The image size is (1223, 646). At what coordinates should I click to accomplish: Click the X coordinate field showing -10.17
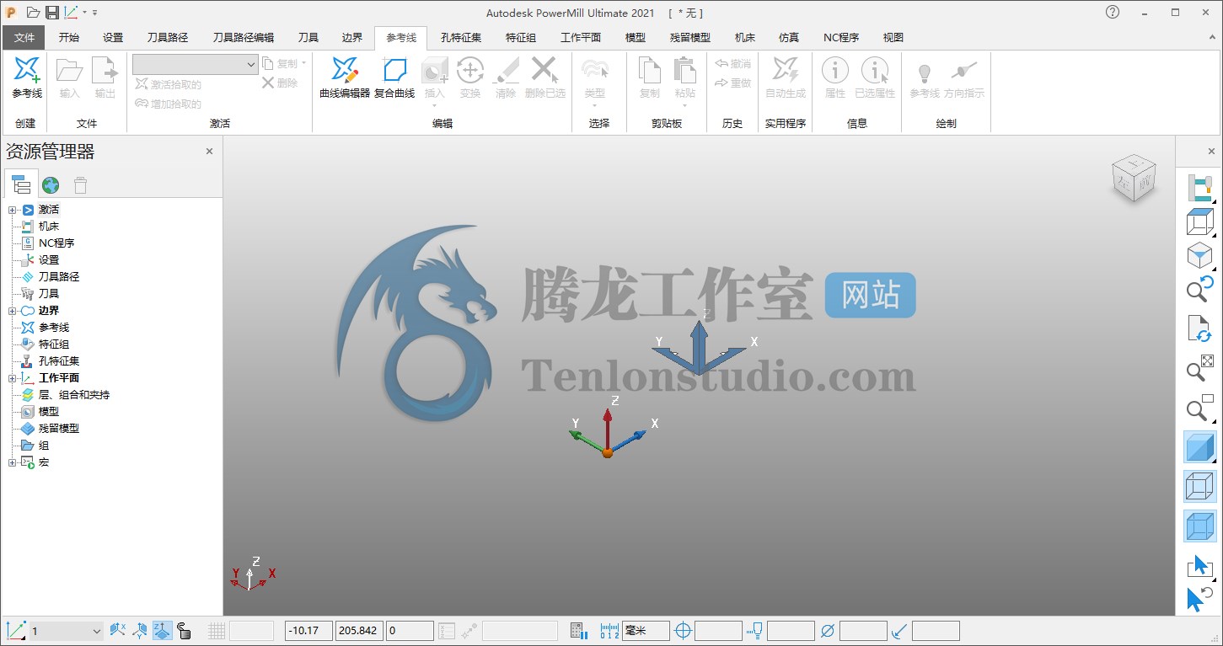pyautogui.click(x=308, y=631)
